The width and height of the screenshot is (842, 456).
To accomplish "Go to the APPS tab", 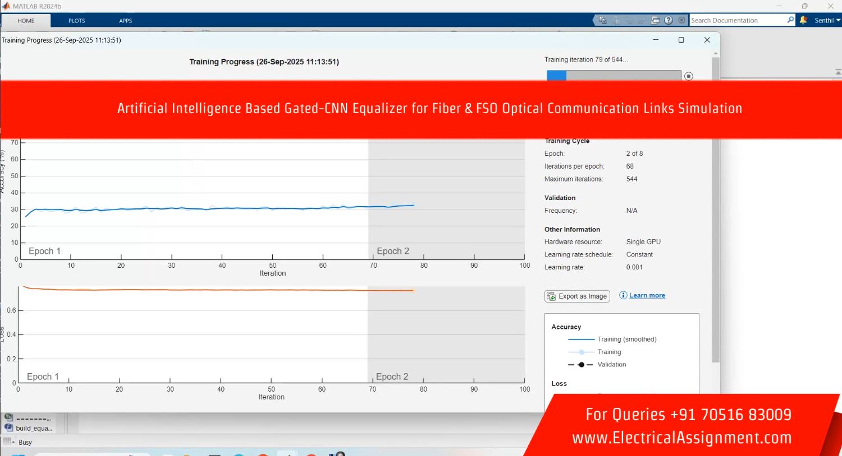I will [125, 21].
